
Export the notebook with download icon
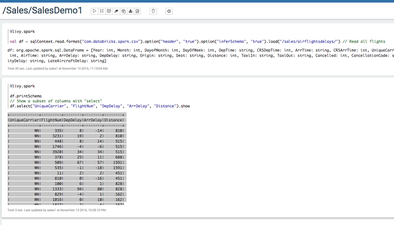(x=131, y=11)
